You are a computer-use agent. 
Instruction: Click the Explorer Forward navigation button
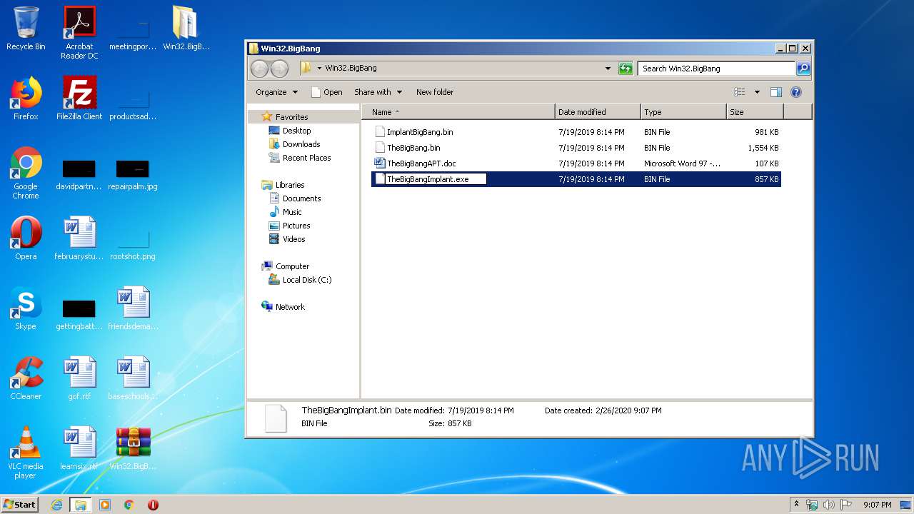pos(279,69)
